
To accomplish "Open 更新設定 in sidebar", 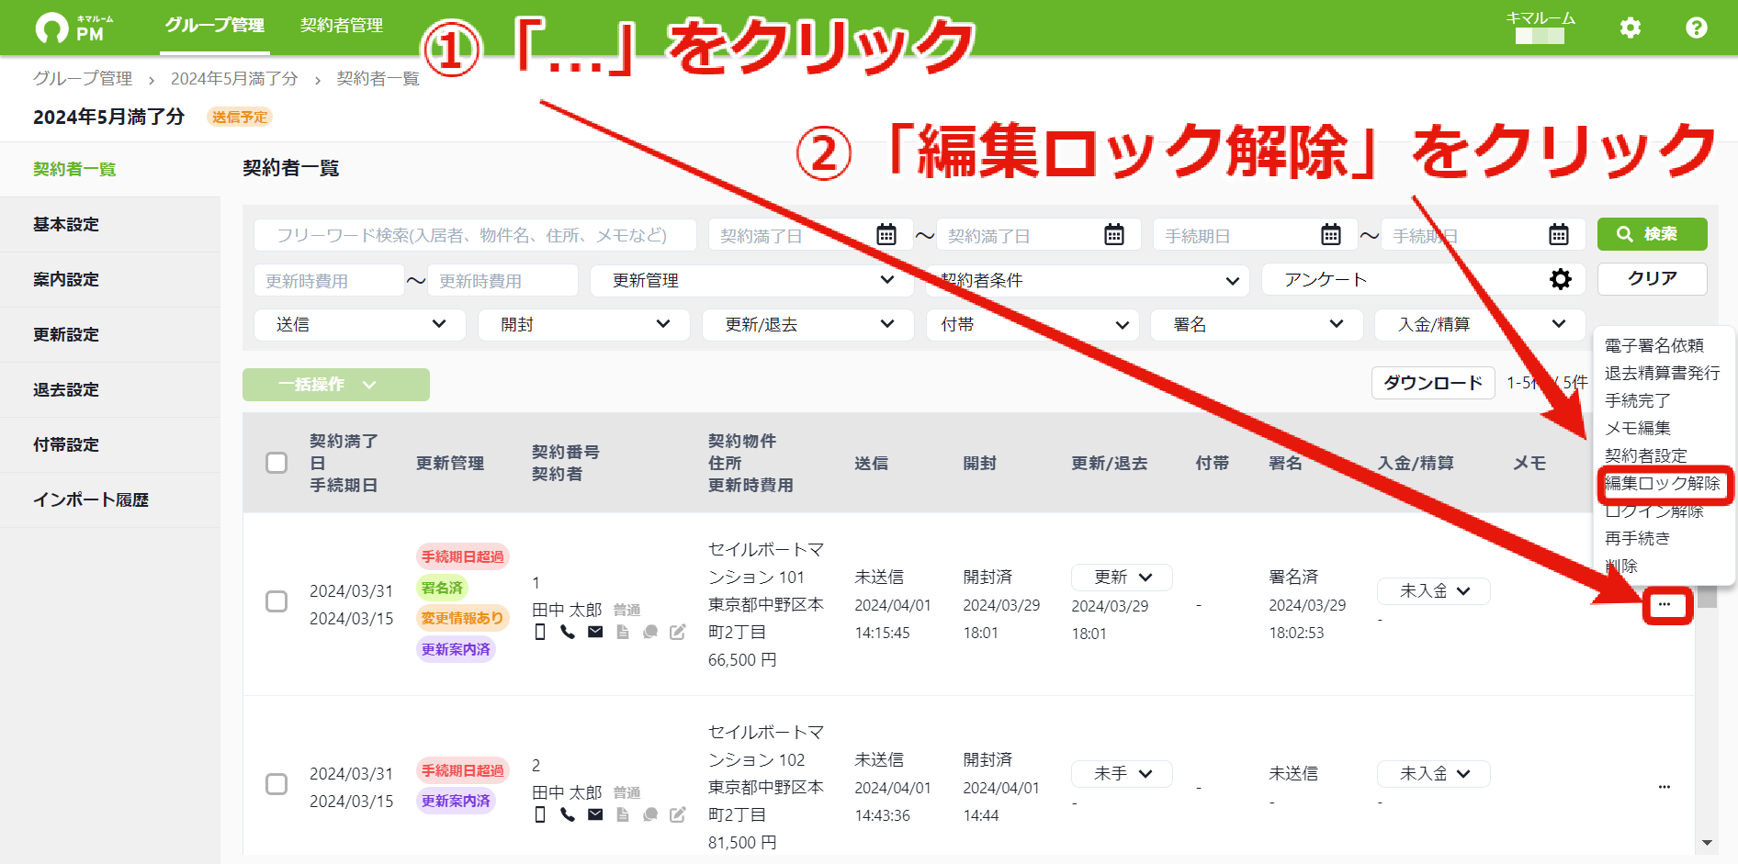I will pos(110,334).
